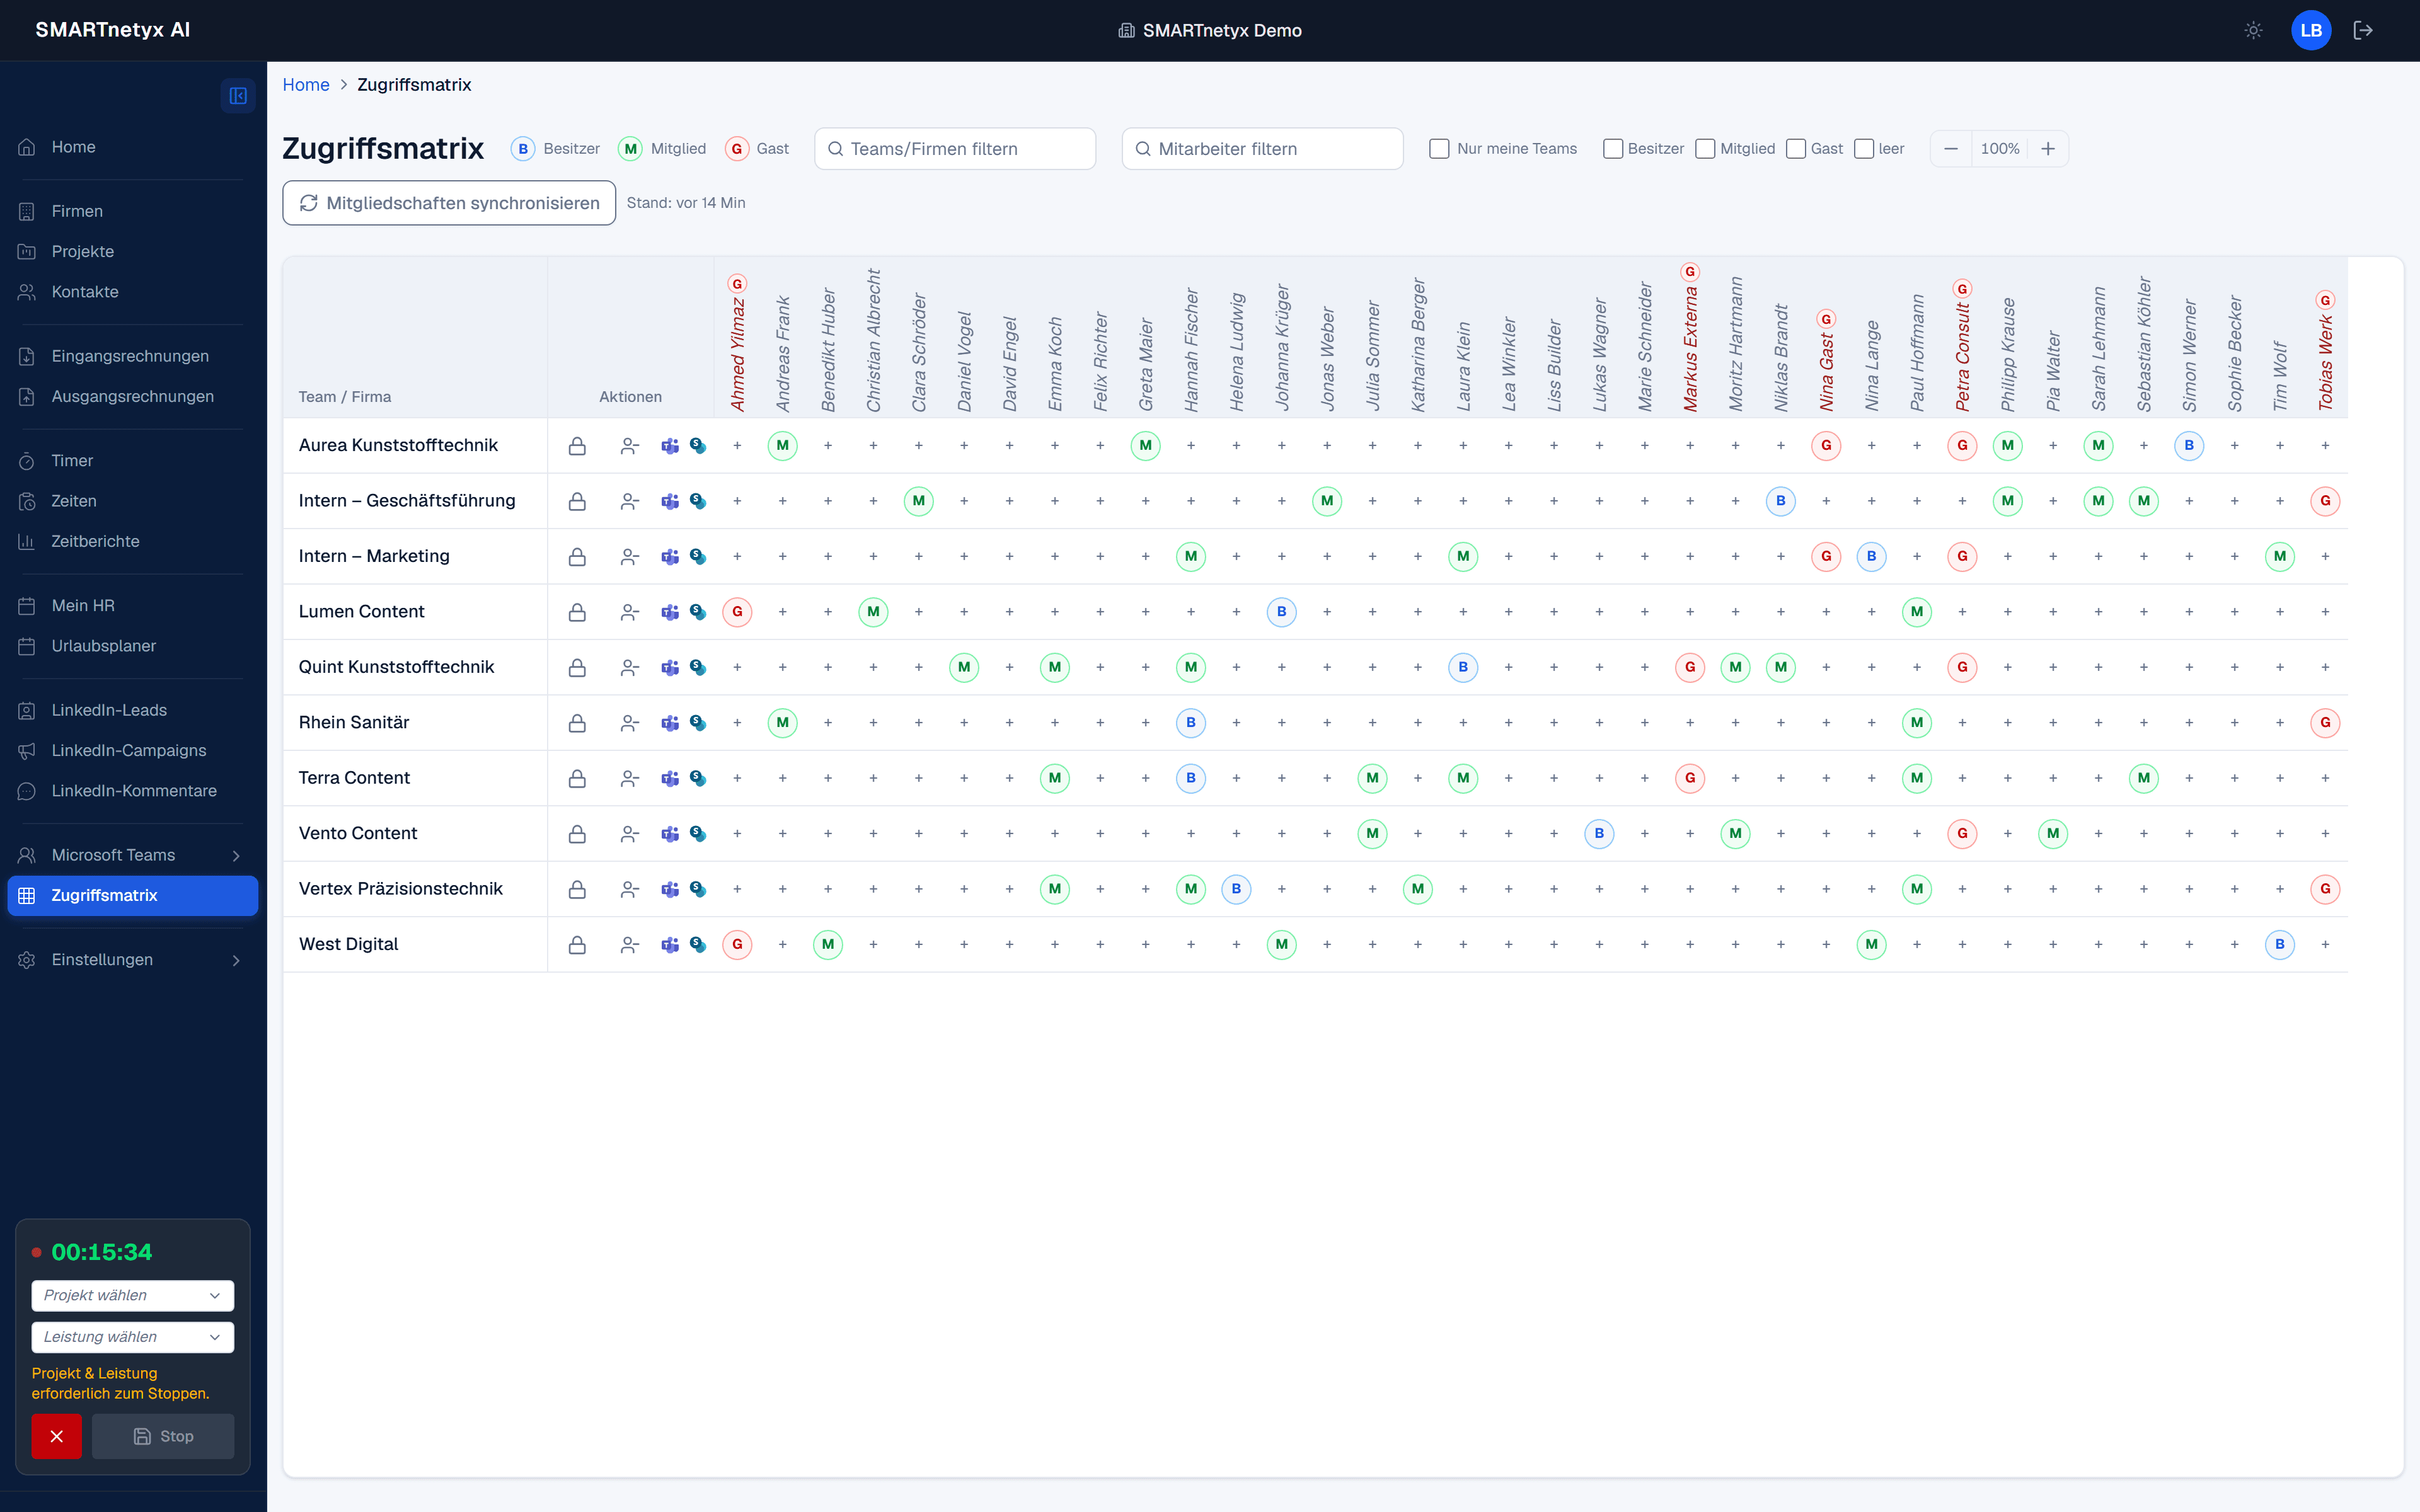Click Mitgliedschaften synchronisieren button
This screenshot has width=2420, height=1512.
point(449,203)
